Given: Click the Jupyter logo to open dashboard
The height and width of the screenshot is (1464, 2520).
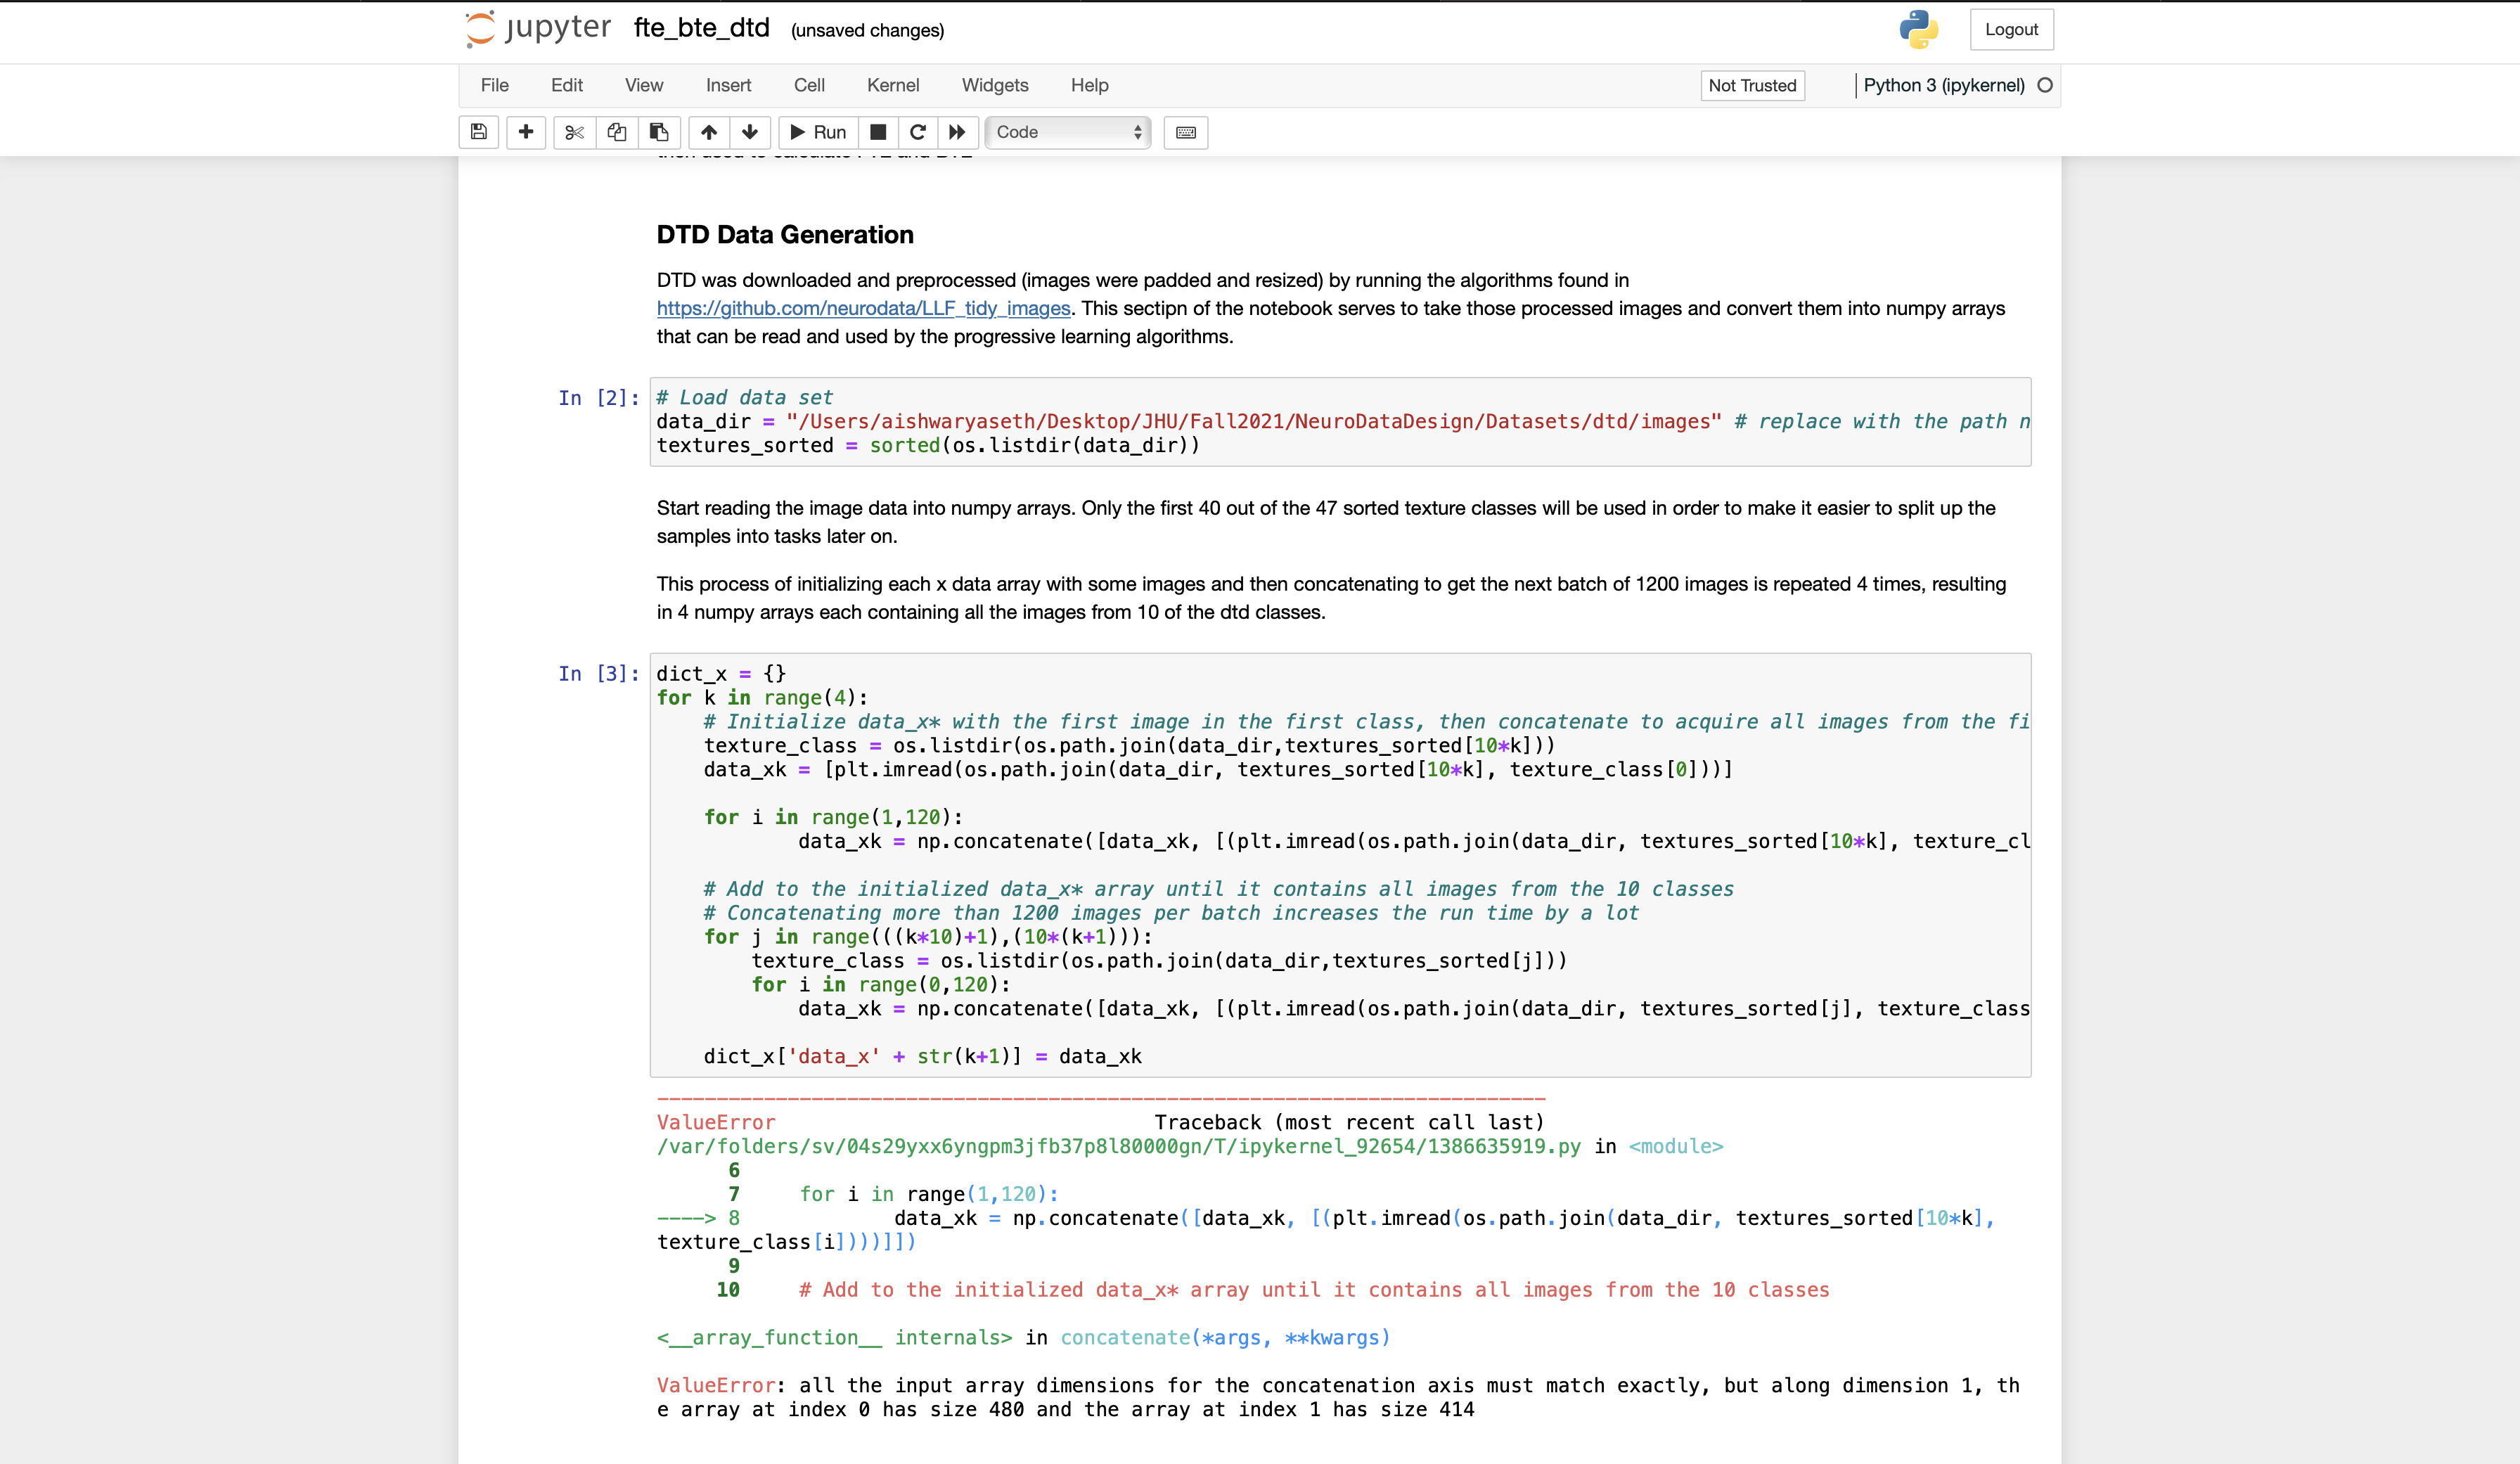Looking at the screenshot, I should [x=536, y=29].
